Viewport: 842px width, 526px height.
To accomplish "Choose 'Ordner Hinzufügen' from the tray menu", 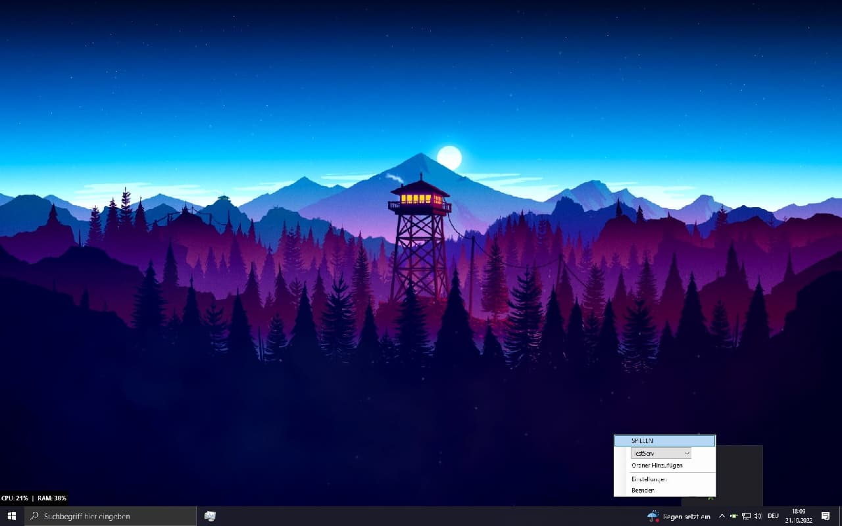I will click(664, 466).
